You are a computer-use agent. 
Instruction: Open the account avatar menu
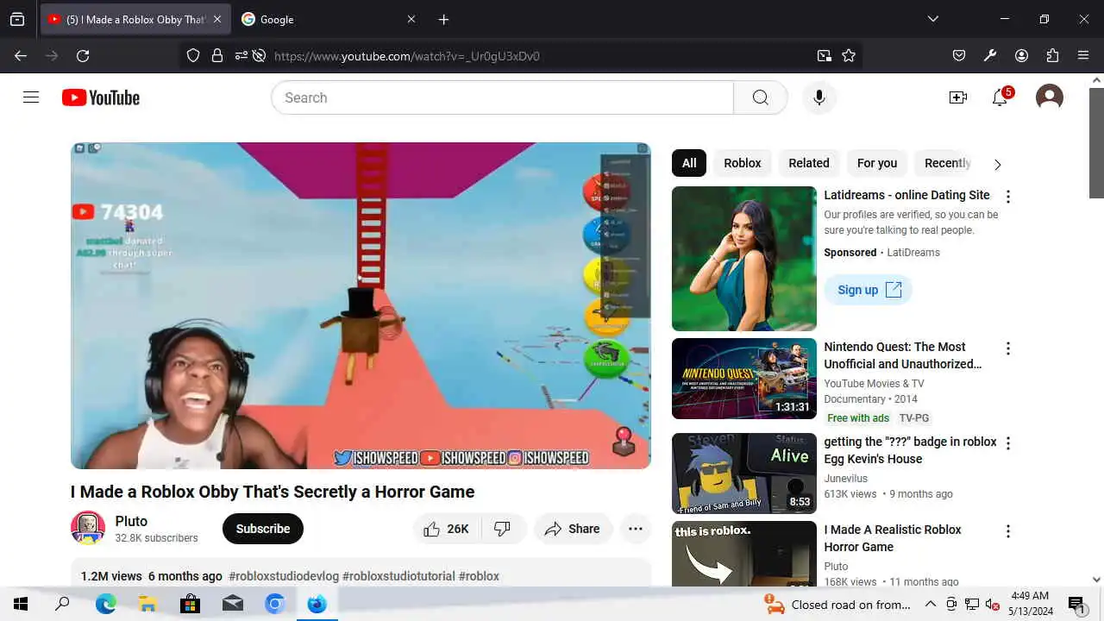1050,97
